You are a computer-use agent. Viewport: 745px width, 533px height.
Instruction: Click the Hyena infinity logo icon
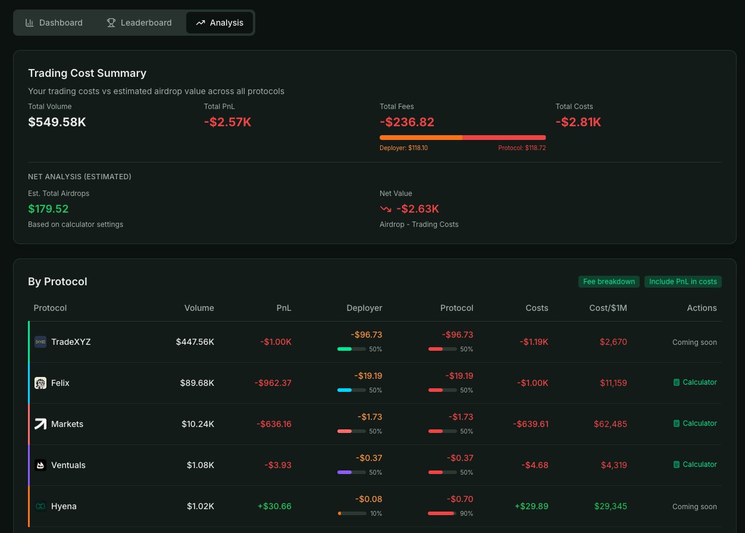click(x=40, y=506)
